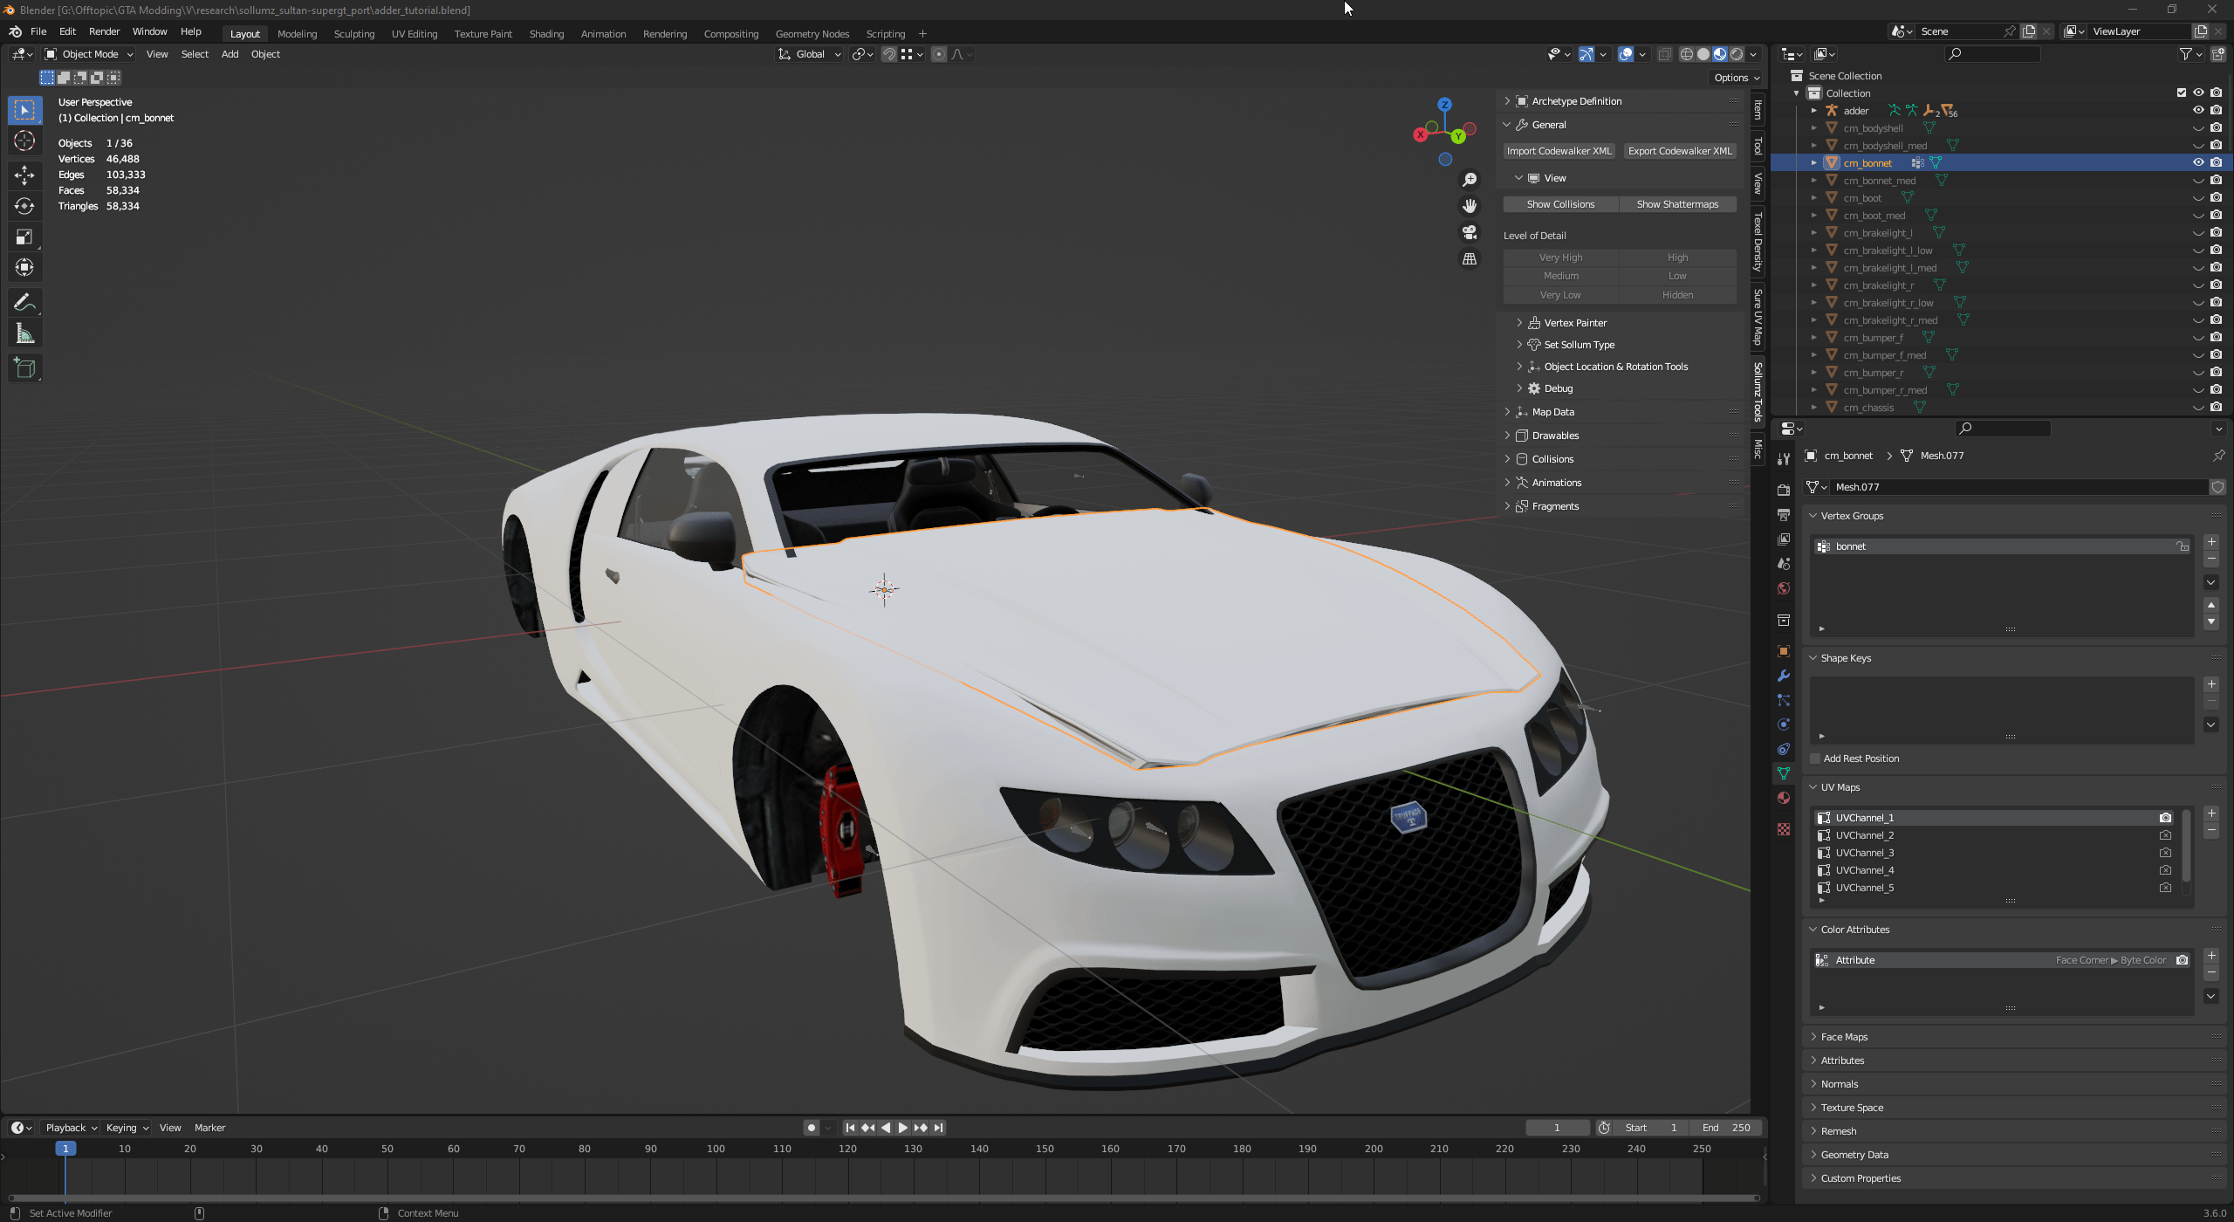Enable the Add Rest Position checkbox
2234x1222 pixels.
coord(1815,759)
